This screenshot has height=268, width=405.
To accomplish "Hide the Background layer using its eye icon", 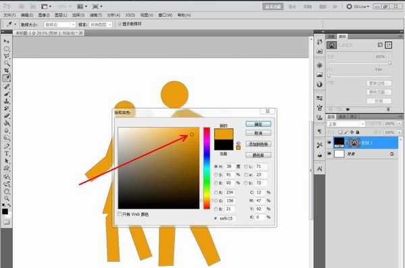I will click(329, 154).
